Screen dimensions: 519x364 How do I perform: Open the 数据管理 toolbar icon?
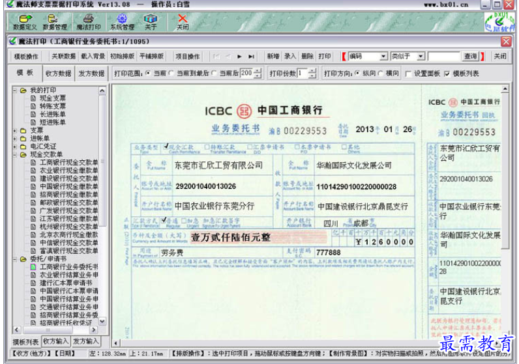click(54, 22)
